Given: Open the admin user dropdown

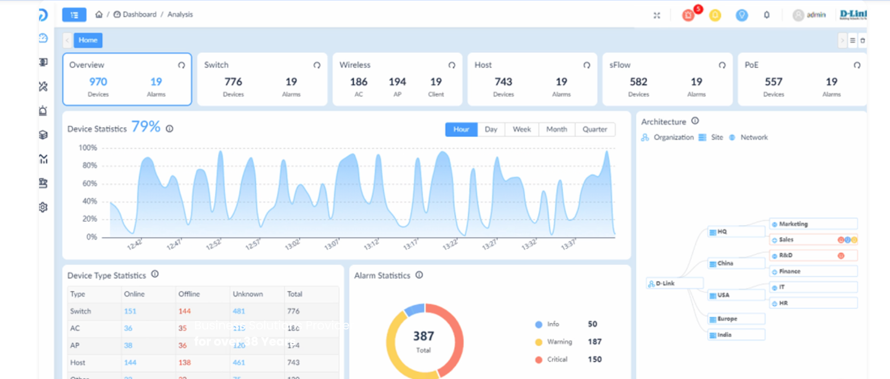Looking at the screenshot, I should [x=810, y=15].
